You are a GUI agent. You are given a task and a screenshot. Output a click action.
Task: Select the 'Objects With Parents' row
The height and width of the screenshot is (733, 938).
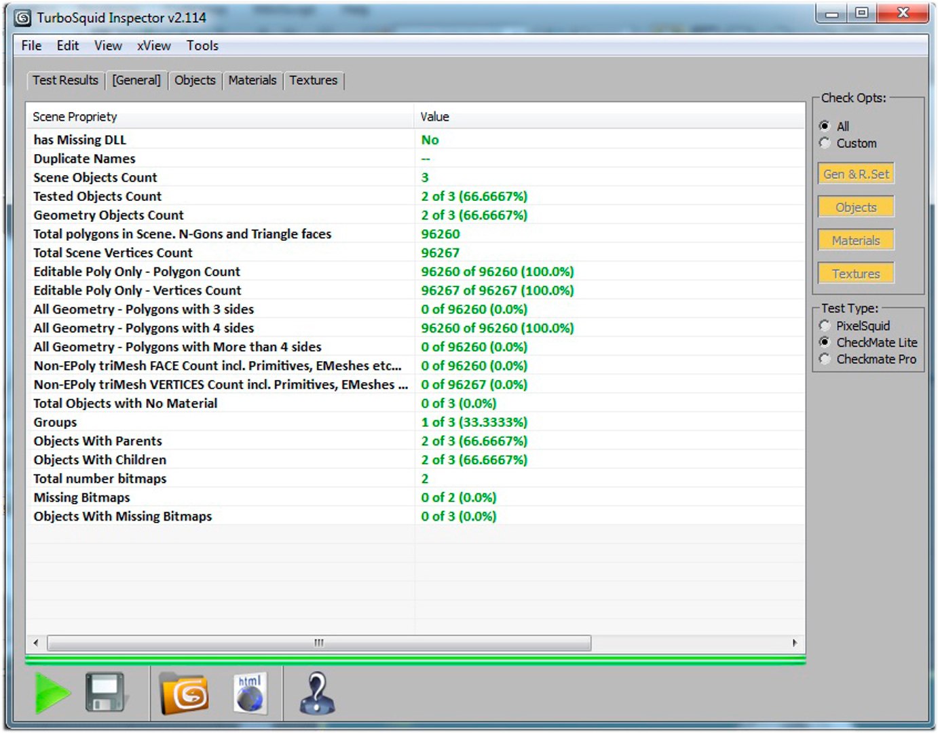(415, 441)
